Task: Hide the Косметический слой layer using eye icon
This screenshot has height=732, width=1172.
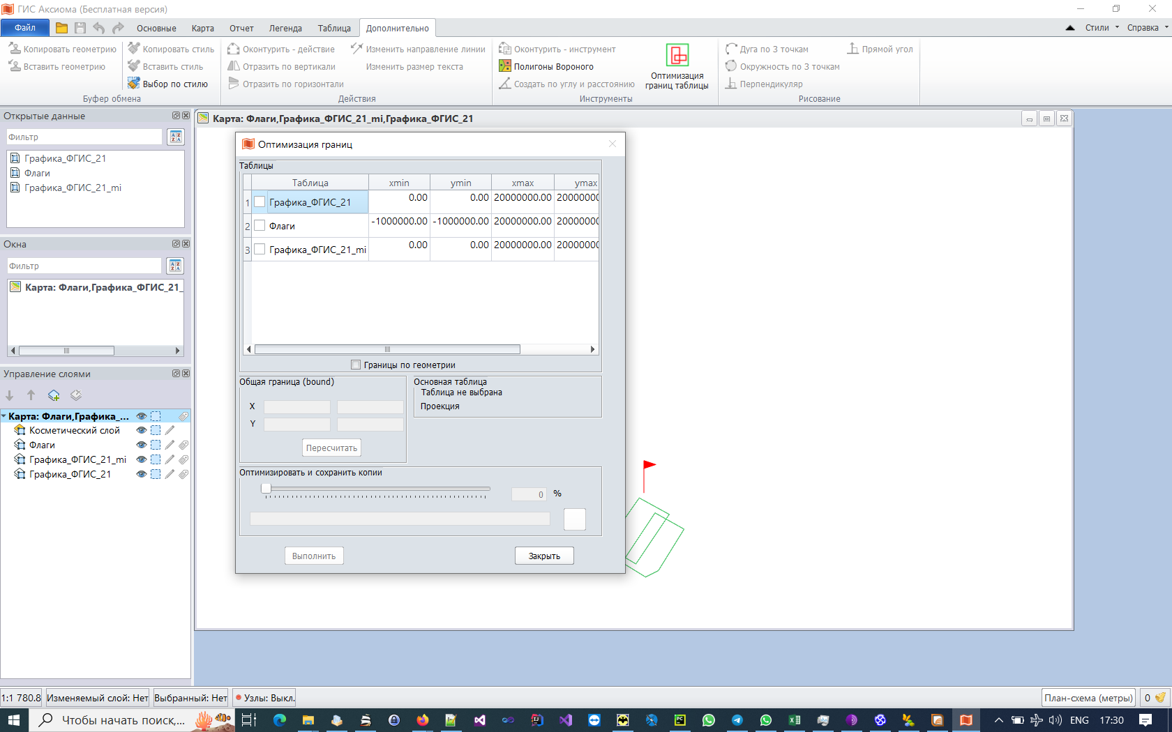Action: pos(141,430)
